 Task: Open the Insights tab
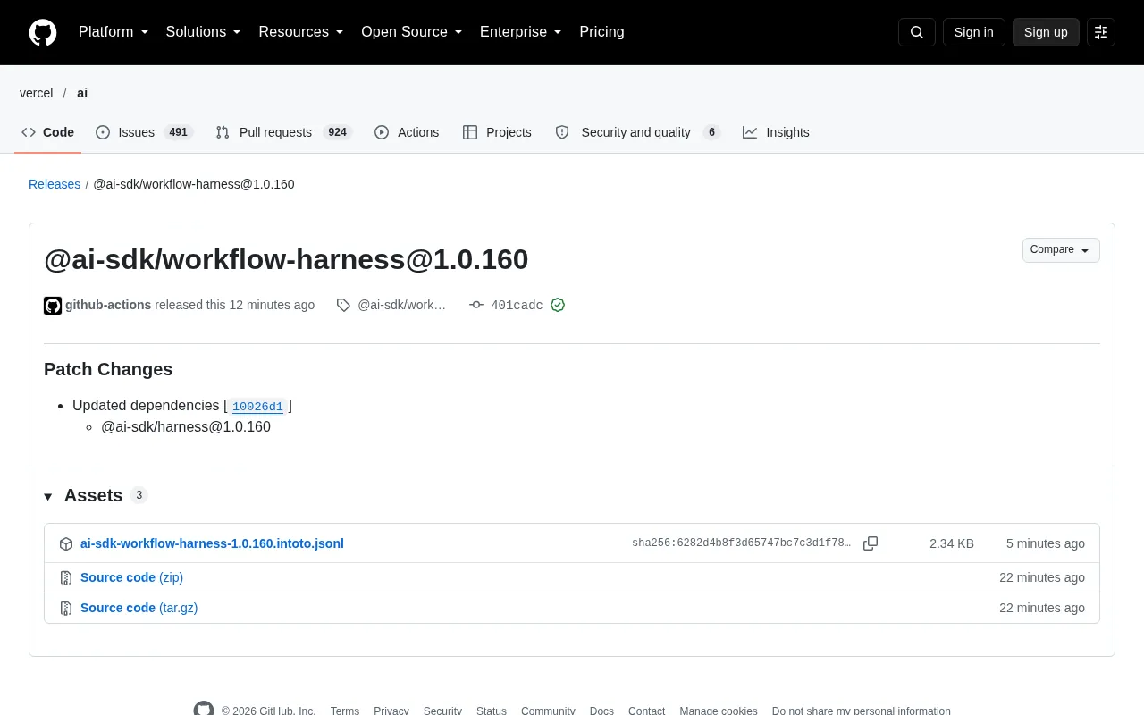click(x=776, y=132)
